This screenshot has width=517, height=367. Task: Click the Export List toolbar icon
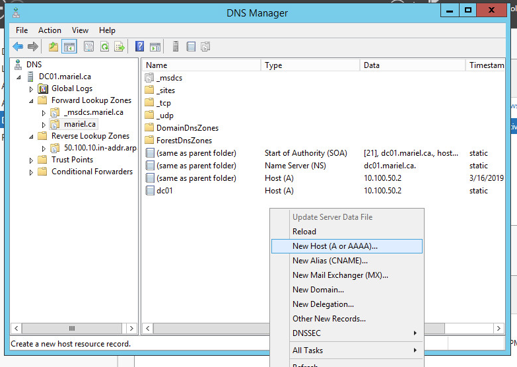(120, 46)
